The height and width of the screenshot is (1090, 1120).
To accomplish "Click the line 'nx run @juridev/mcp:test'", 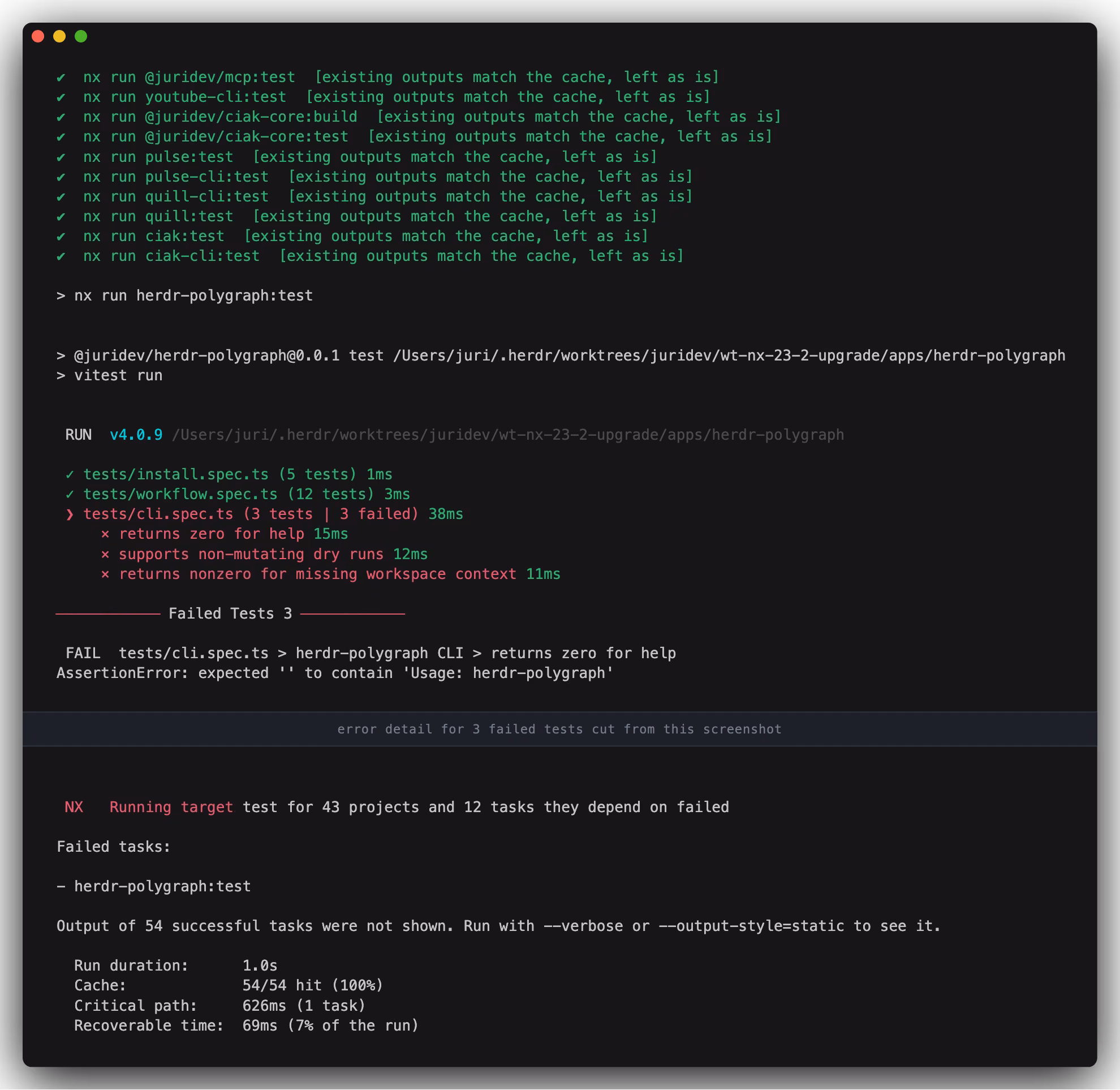I will pos(387,78).
